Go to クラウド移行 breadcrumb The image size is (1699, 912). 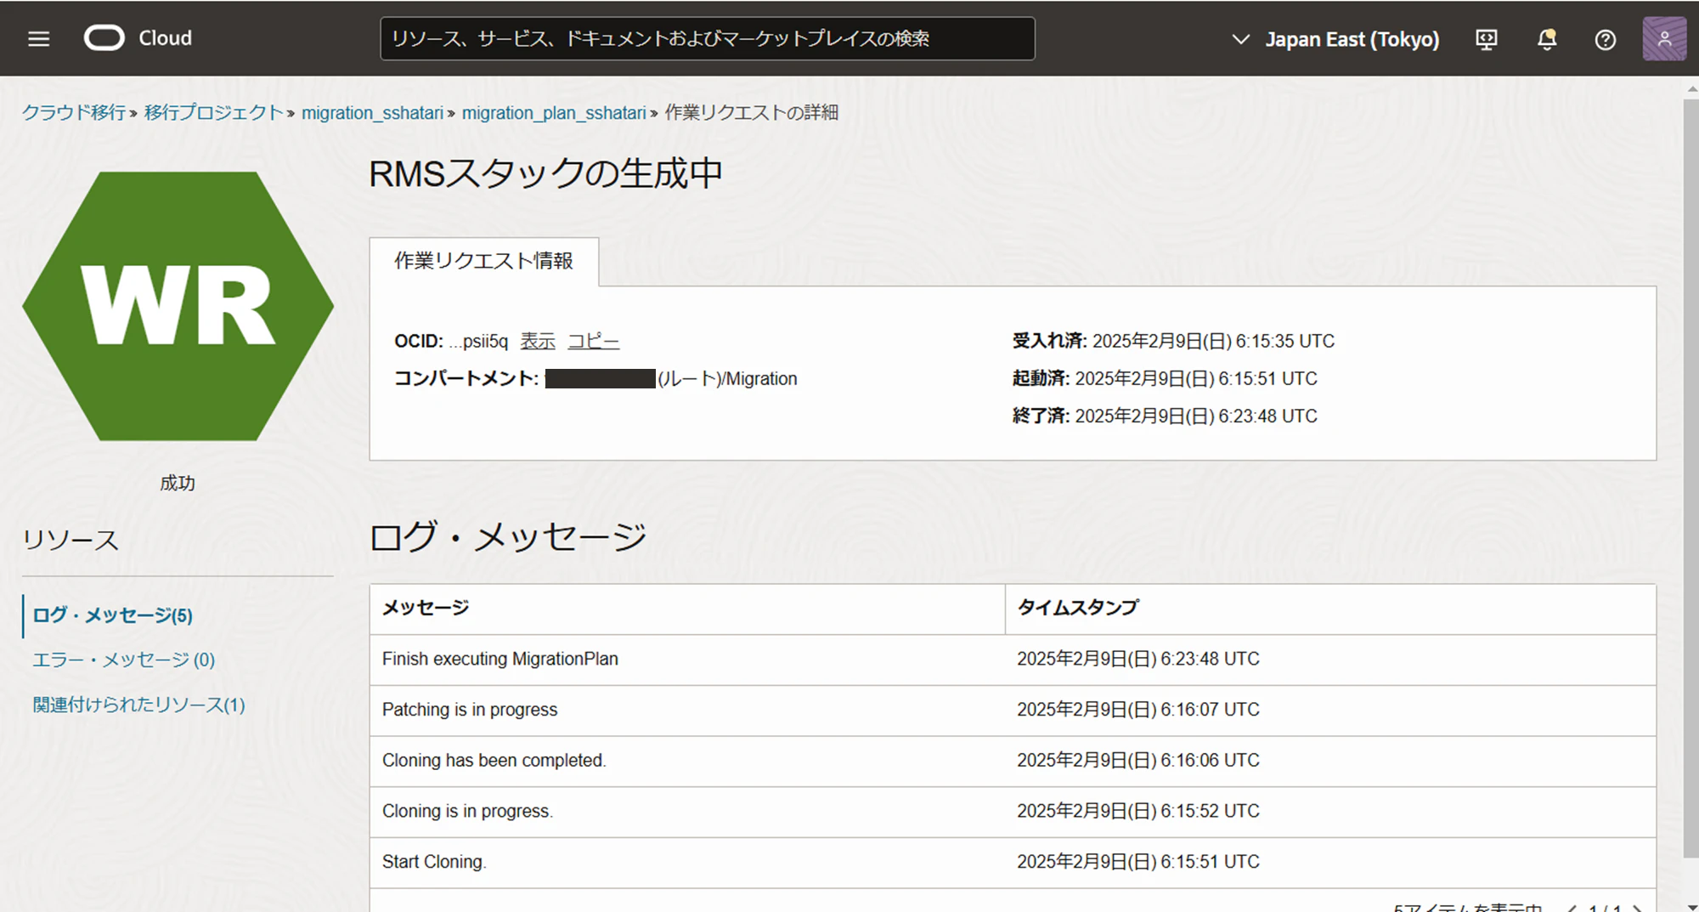point(74,112)
